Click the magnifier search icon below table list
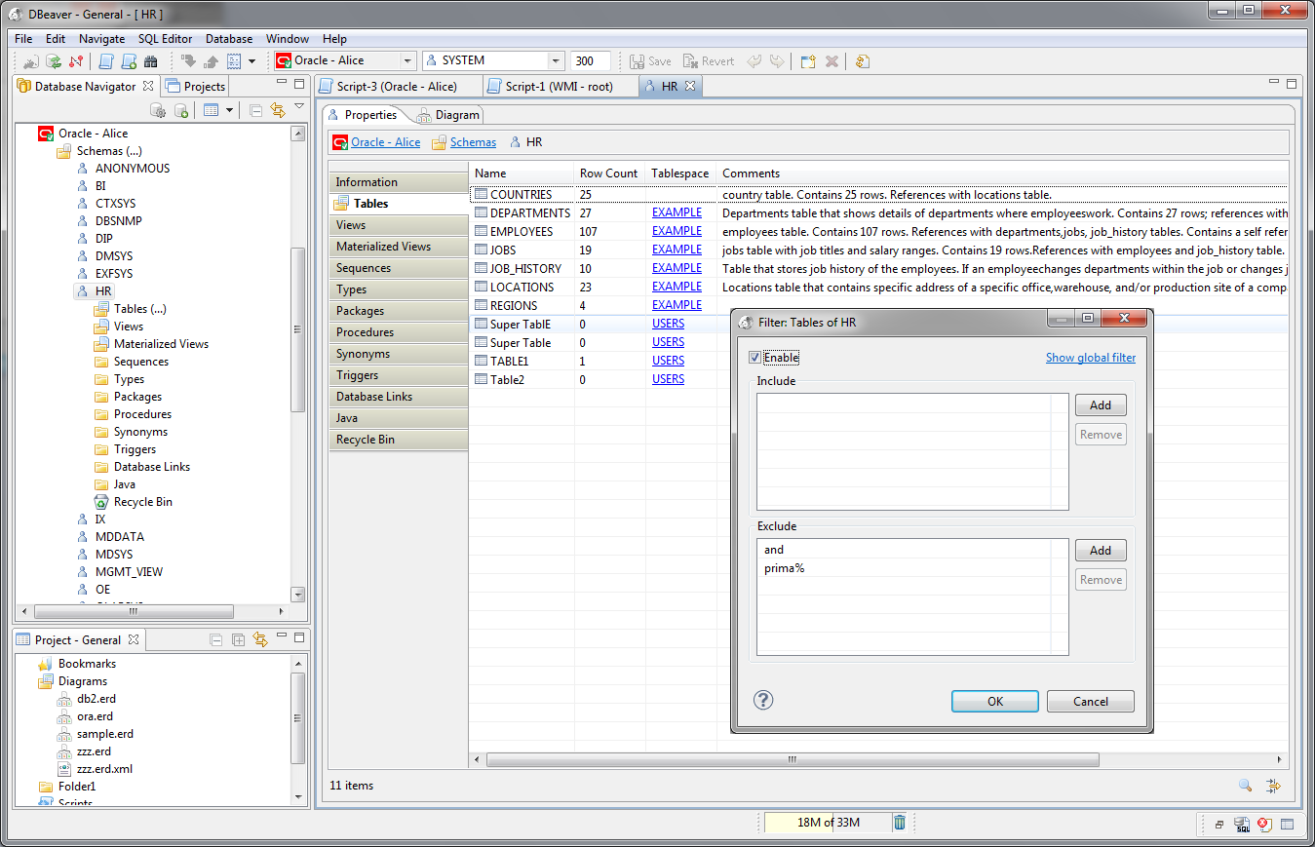This screenshot has height=847, width=1315. click(1245, 786)
